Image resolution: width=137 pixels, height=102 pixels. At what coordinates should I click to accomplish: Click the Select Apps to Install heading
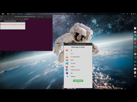point(78,47)
